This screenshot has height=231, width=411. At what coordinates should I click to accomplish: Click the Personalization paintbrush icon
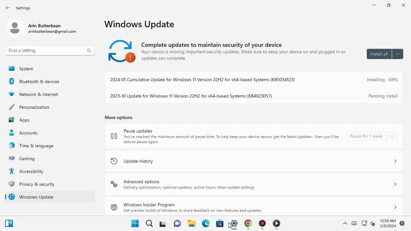tap(12, 107)
